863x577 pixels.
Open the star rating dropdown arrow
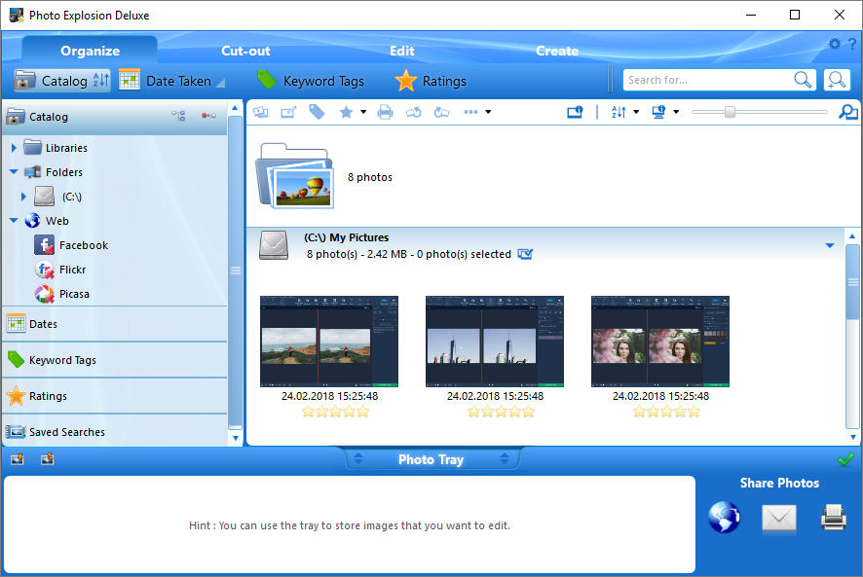[x=363, y=112]
